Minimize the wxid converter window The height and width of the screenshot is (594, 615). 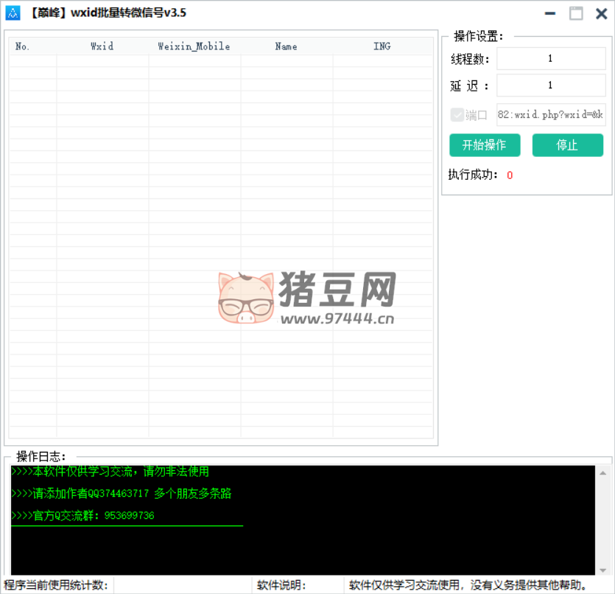point(550,13)
